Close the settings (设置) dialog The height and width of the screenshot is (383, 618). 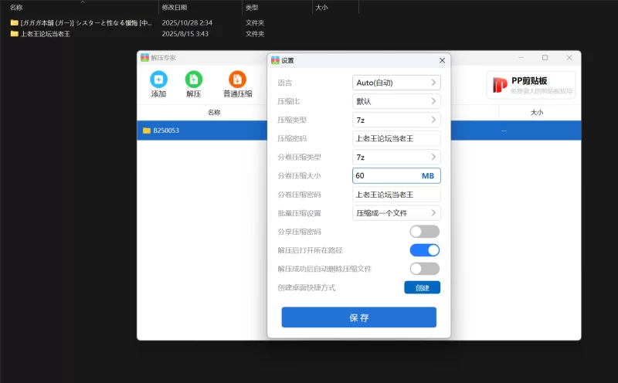[442, 60]
